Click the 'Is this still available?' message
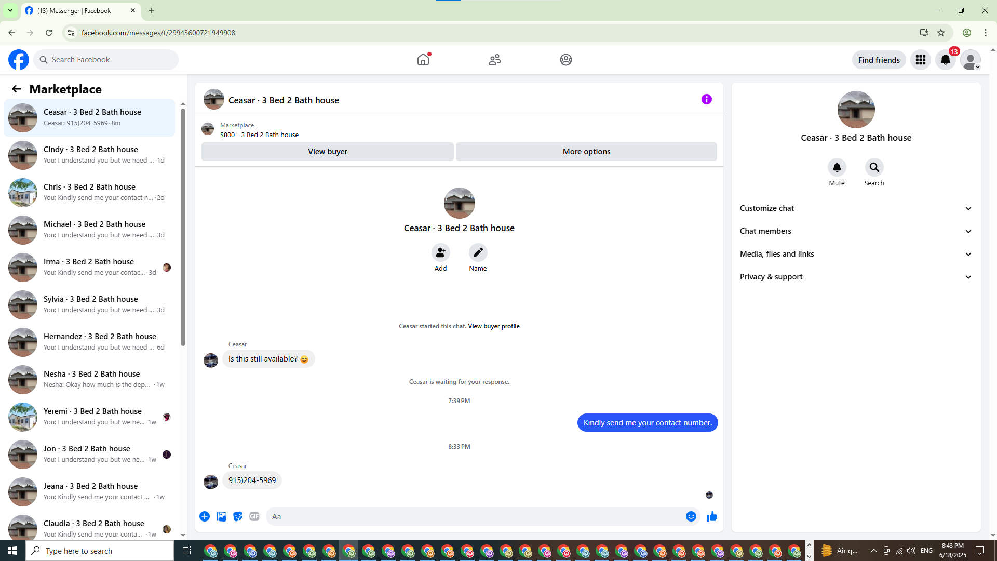Image resolution: width=997 pixels, height=561 pixels. click(268, 359)
